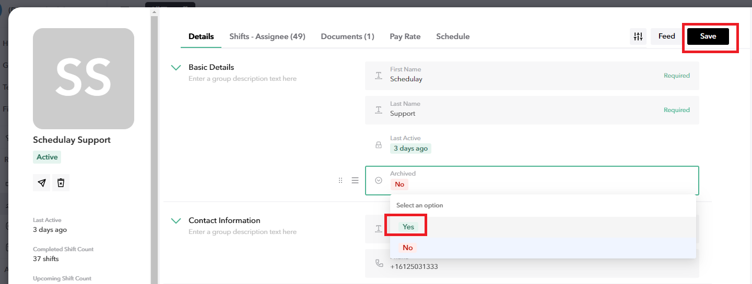
Task: Click the 'Select an option' dropdown header
Action: pos(419,205)
